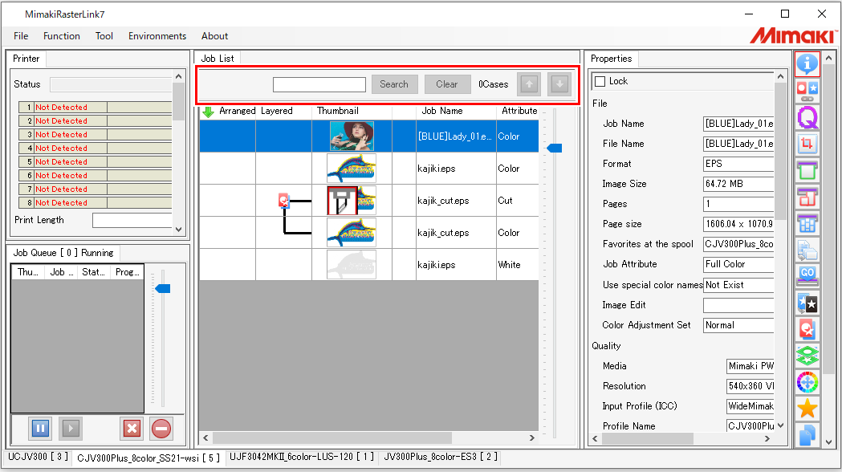Open the color wheel adjustment icon
Viewport: 842px width, 472px height.
[807, 382]
